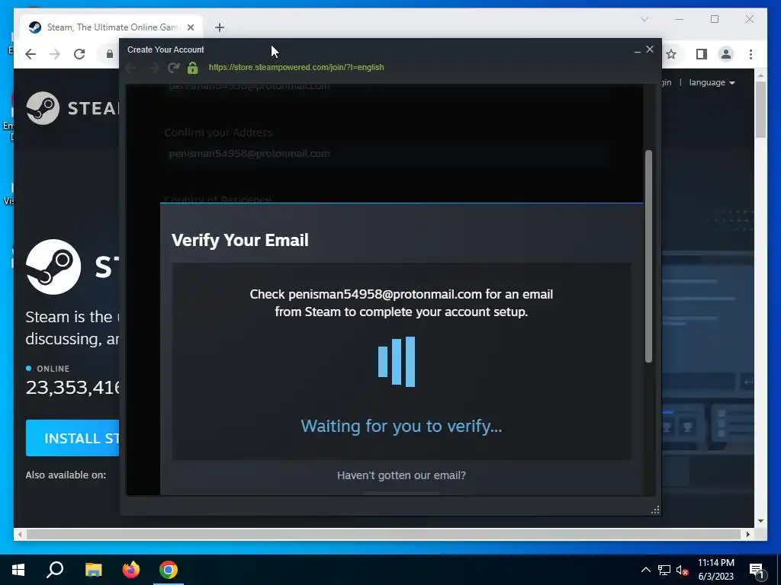
Task: Click popup back arrow in Create Your Account
Action: (131, 68)
